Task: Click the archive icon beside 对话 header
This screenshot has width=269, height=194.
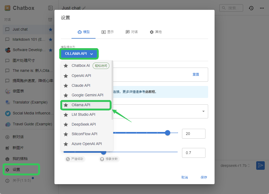Action: 50,20
